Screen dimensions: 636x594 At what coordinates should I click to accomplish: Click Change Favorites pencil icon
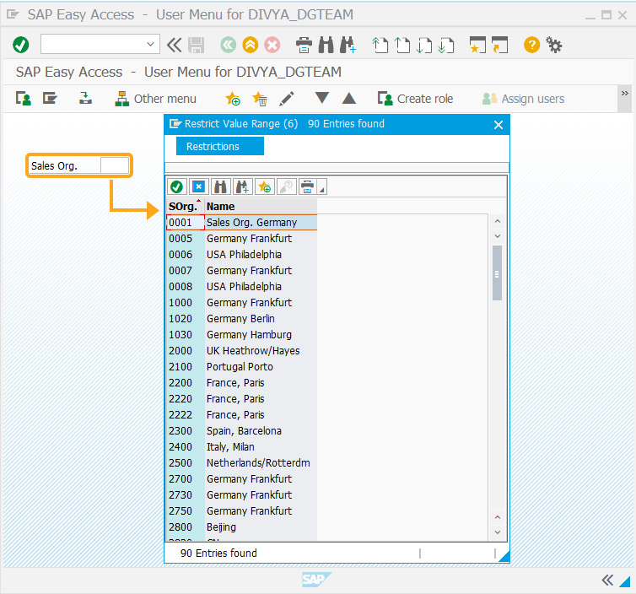point(287,99)
